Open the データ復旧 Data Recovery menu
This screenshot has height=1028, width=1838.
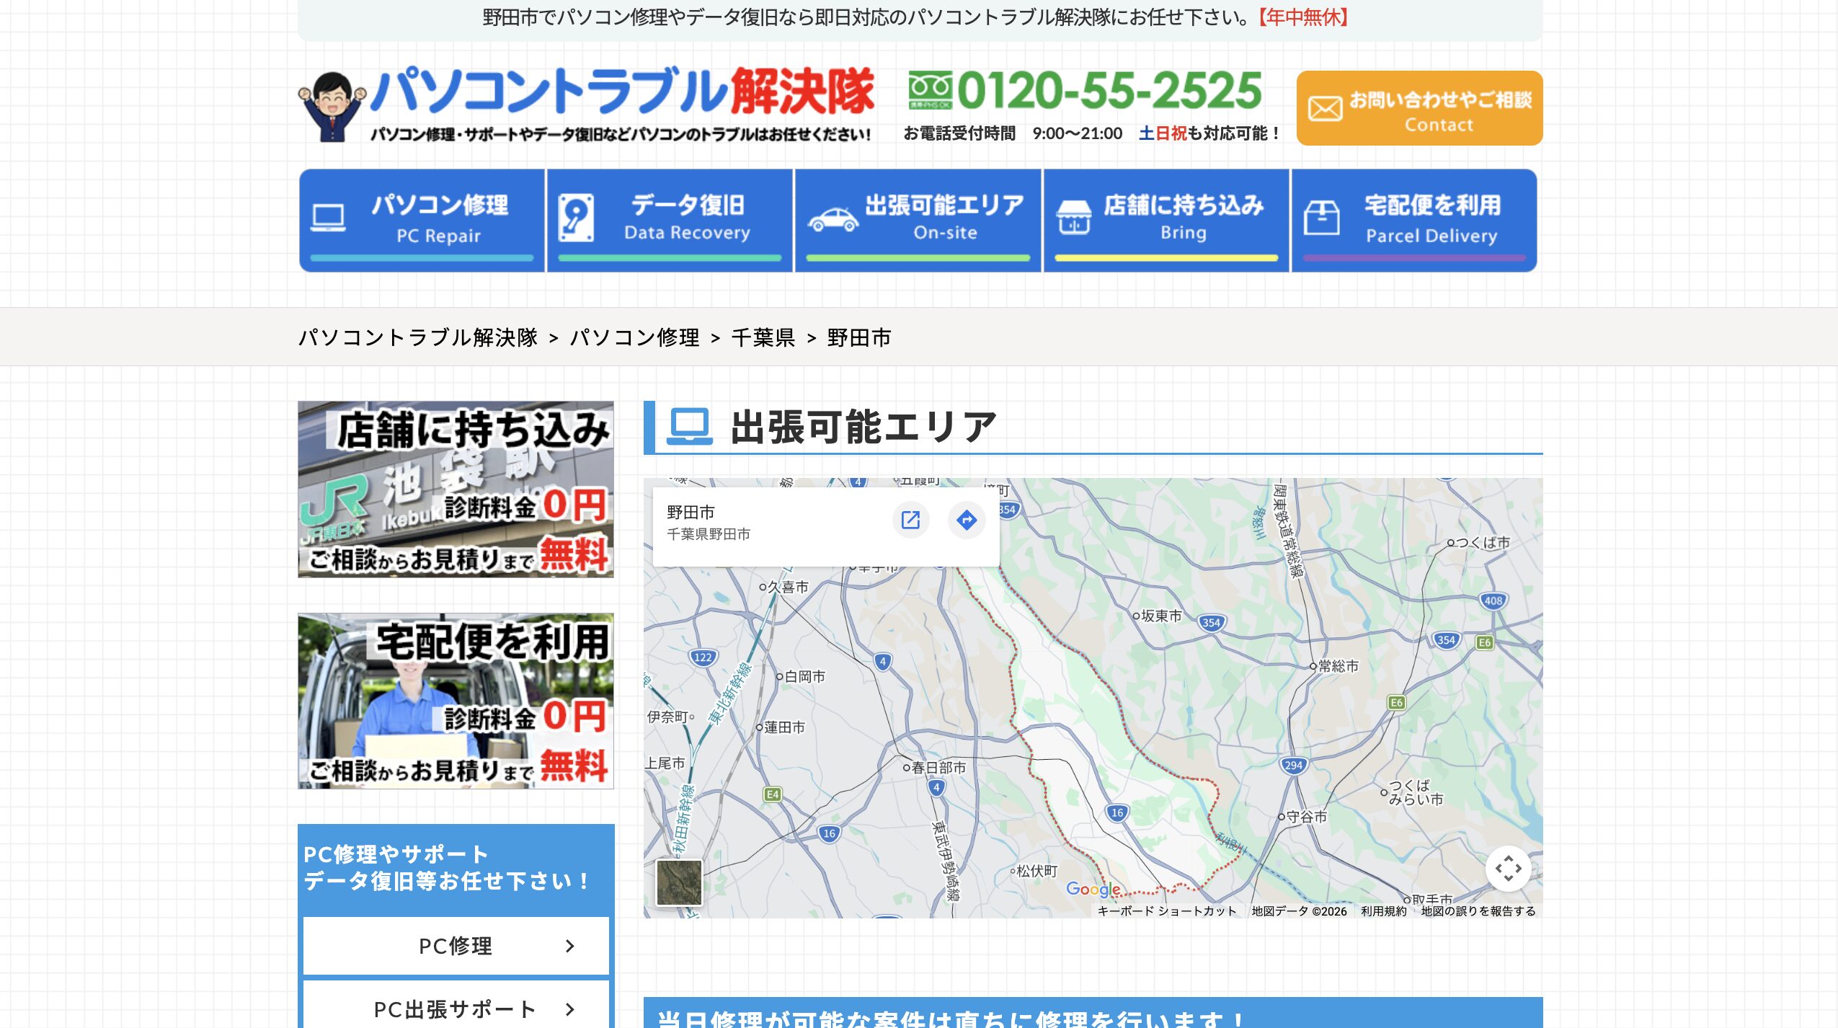670,221
